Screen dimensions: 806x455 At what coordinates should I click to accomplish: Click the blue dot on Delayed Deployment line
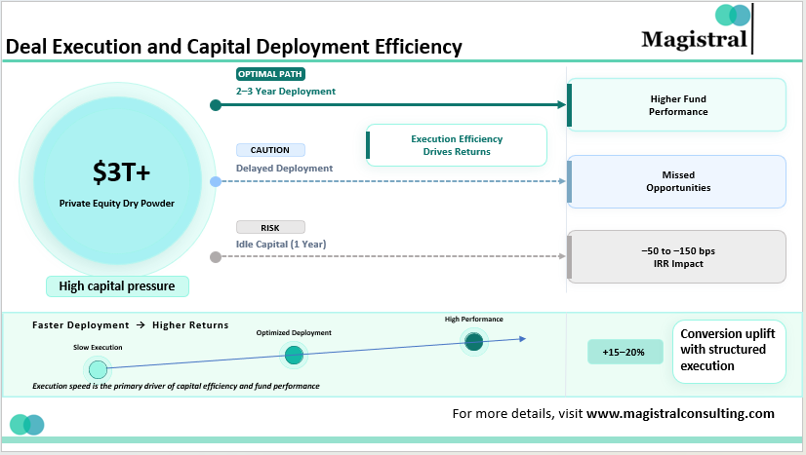coord(216,181)
